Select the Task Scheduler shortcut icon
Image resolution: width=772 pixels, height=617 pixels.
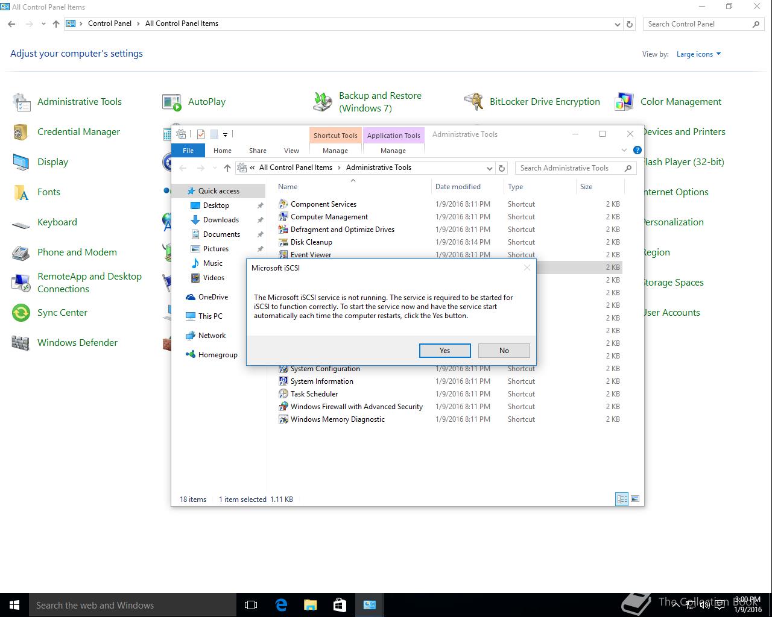(283, 394)
